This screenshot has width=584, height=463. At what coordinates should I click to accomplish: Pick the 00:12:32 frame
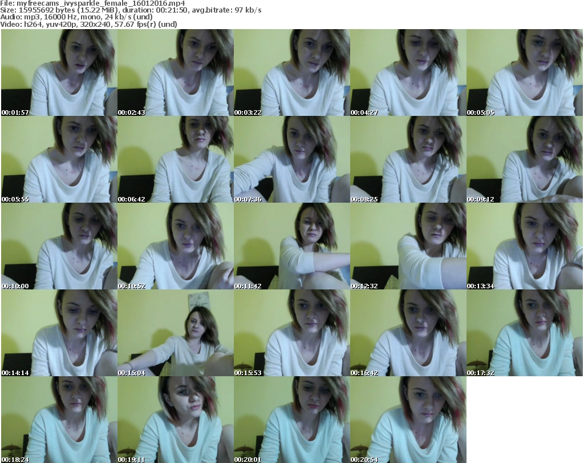408,246
